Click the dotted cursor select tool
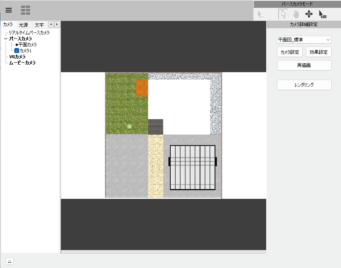 (261, 14)
